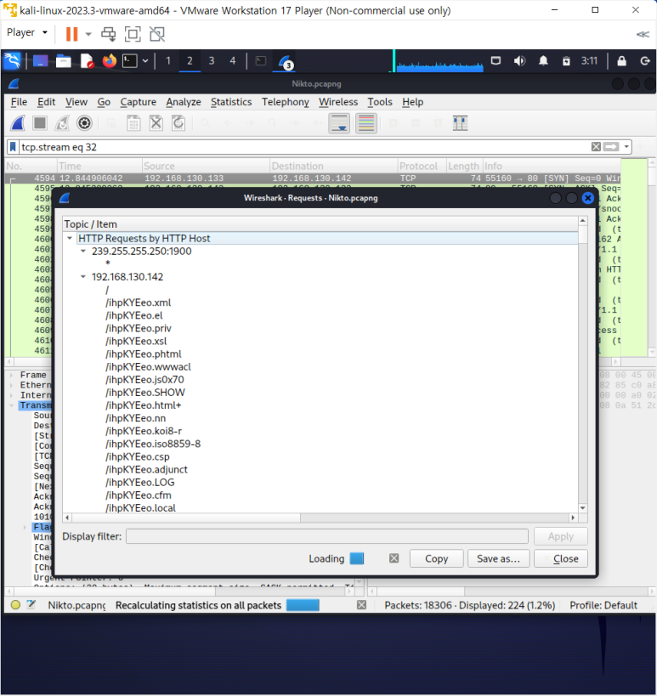657x696 pixels.
Task: Click the Copy button in Requests dialog
Action: coord(436,558)
